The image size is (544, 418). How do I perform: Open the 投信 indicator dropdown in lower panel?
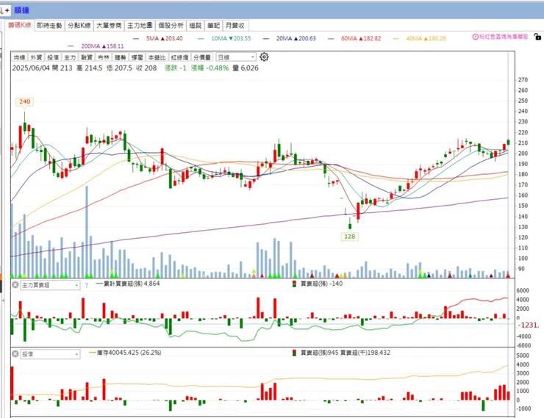pyautogui.click(x=50, y=354)
